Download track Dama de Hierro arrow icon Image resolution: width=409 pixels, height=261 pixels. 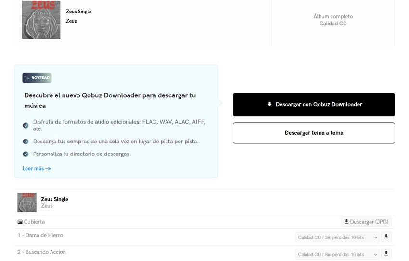386,237
